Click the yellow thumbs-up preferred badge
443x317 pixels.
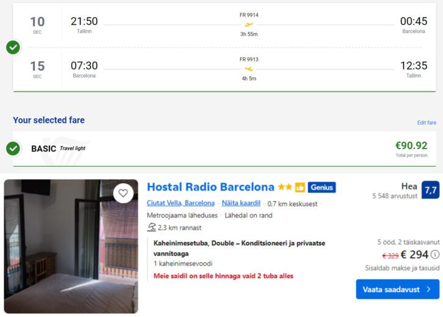pyautogui.click(x=300, y=188)
